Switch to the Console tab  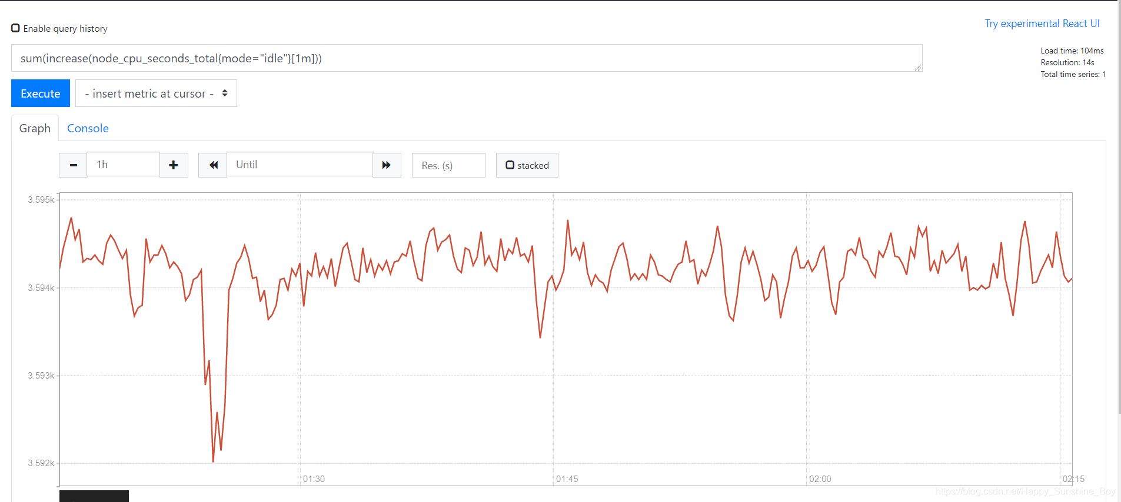tap(88, 128)
